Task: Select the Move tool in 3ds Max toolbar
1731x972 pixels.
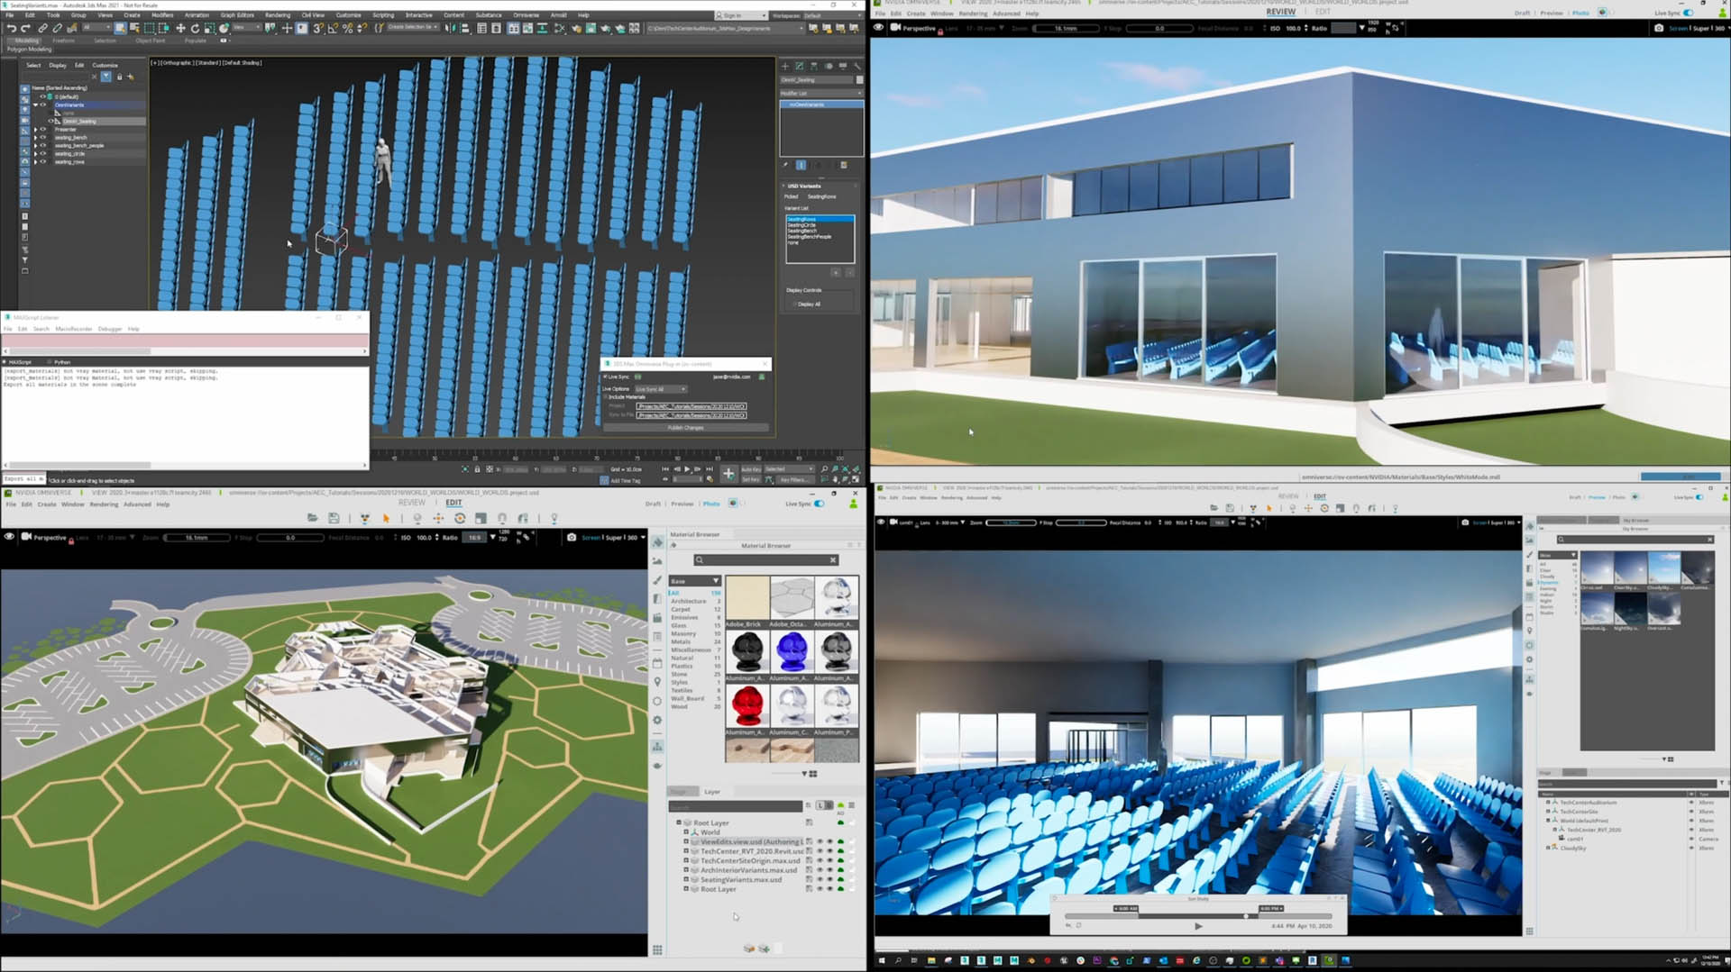Action: (x=180, y=29)
